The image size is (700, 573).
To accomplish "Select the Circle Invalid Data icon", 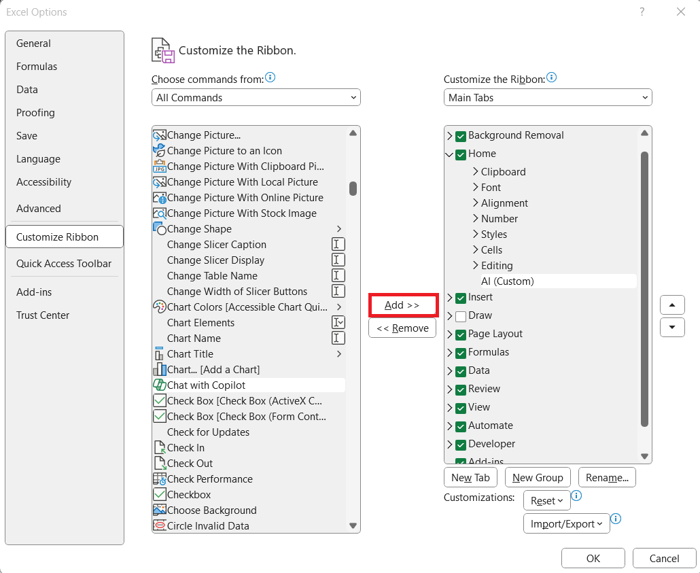I will pos(160,525).
